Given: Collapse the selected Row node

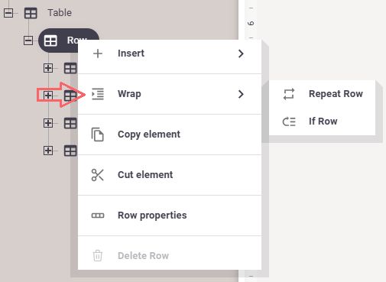Looking at the screenshot, I should click(x=28, y=41).
